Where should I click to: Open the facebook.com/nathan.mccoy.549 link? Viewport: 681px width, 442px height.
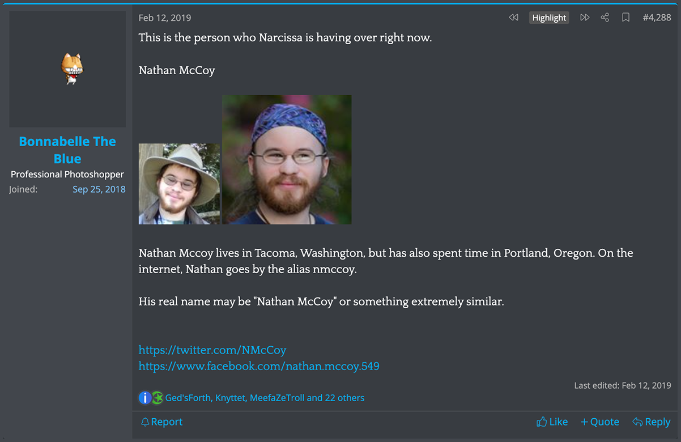point(259,366)
